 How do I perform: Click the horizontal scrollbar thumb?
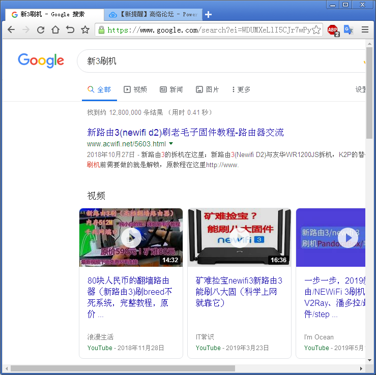coord(123,368)
